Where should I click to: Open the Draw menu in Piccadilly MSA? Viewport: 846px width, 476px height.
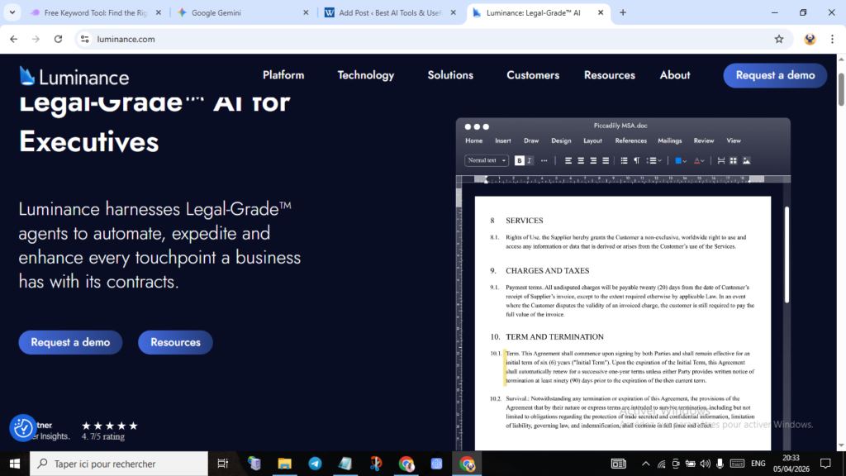(x=531, y=140)
